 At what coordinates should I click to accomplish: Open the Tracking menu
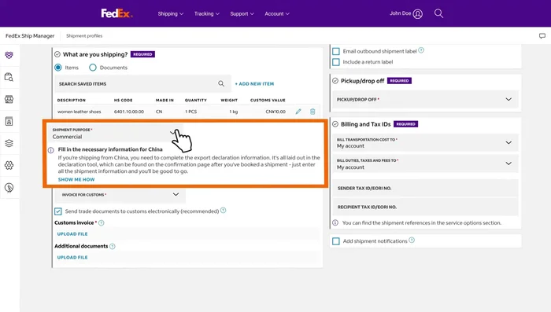click(206, 13)
